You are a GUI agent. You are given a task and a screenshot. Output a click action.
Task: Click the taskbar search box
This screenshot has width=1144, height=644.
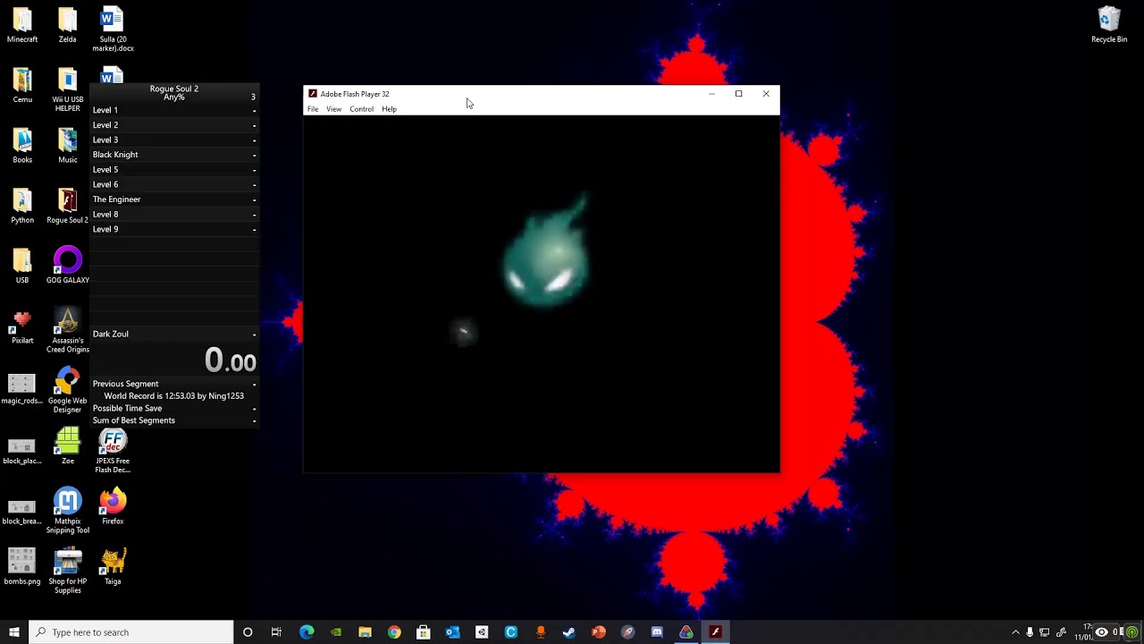pos(131,632)
